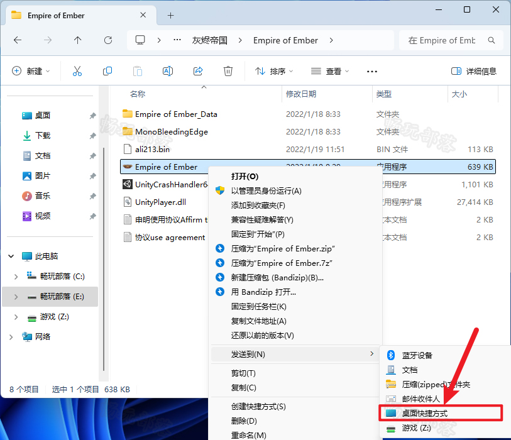Go forward with the right arrow
This screenshot has height=440, width=511.
48,40
